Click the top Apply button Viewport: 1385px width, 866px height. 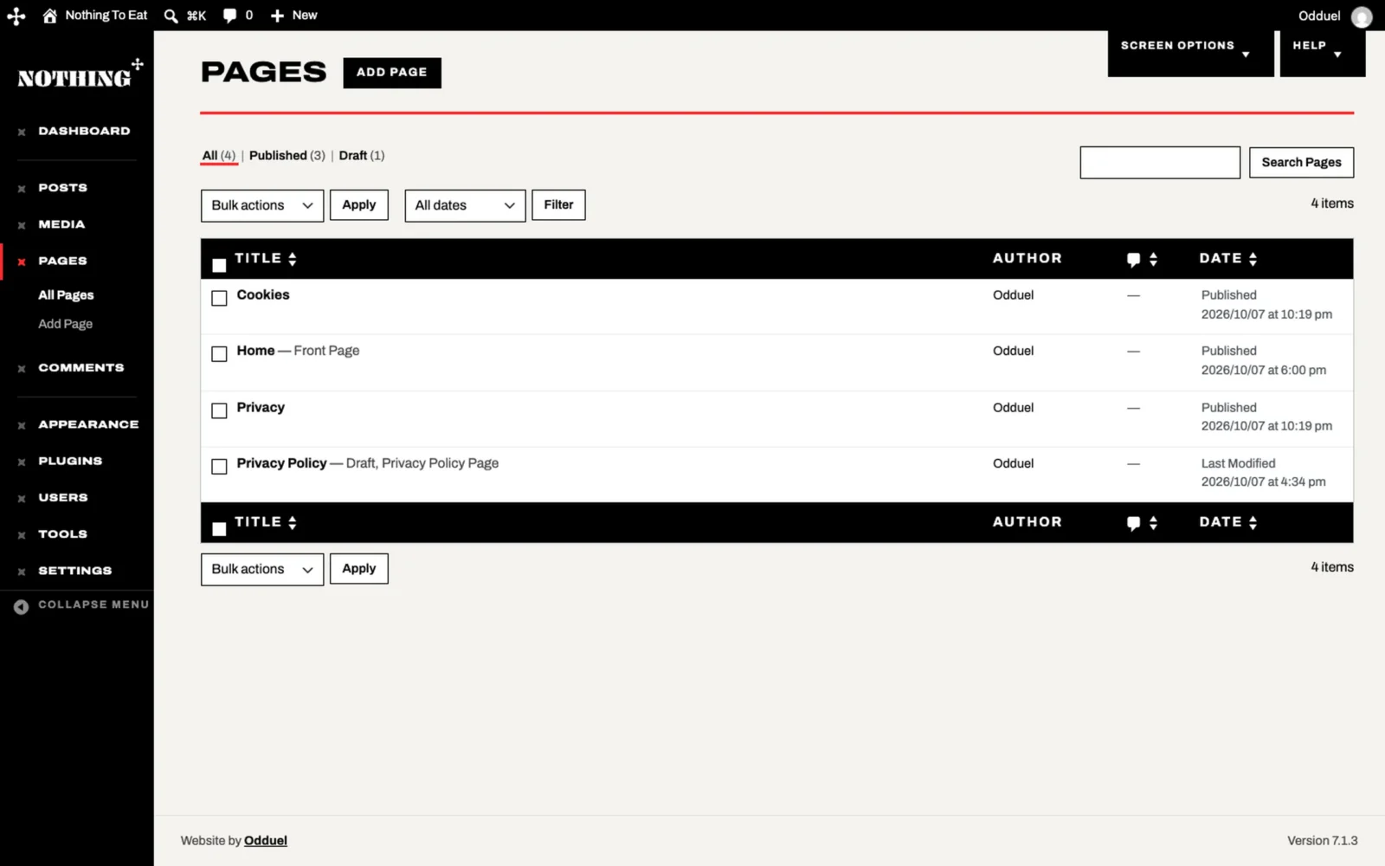click(x=358, y=204)
